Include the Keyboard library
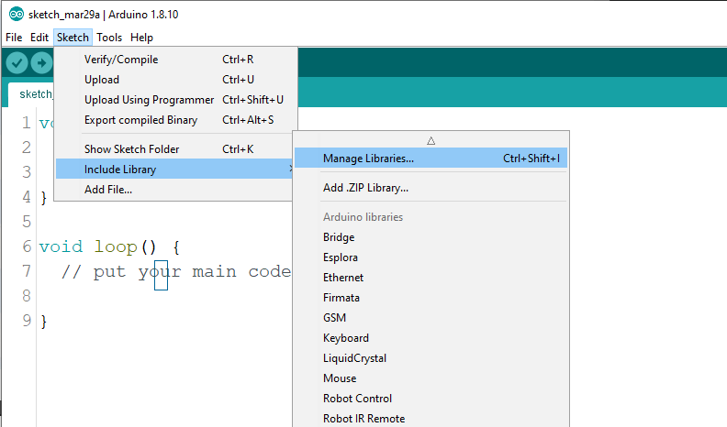The width and height of the screenshot is (727, 427). click(431, 338)
